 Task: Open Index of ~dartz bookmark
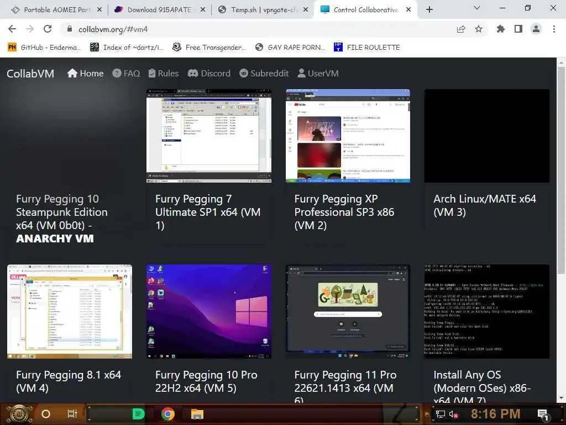(127, 48)
